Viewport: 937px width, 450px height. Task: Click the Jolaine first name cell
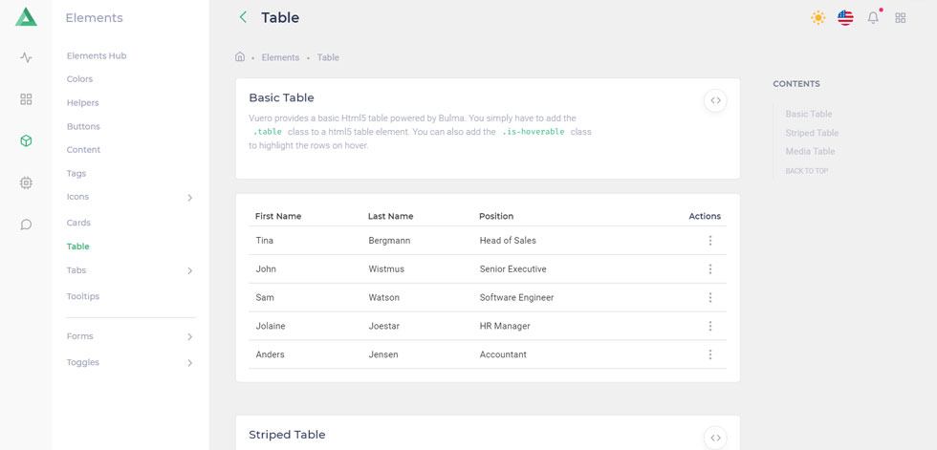point(272,326)
